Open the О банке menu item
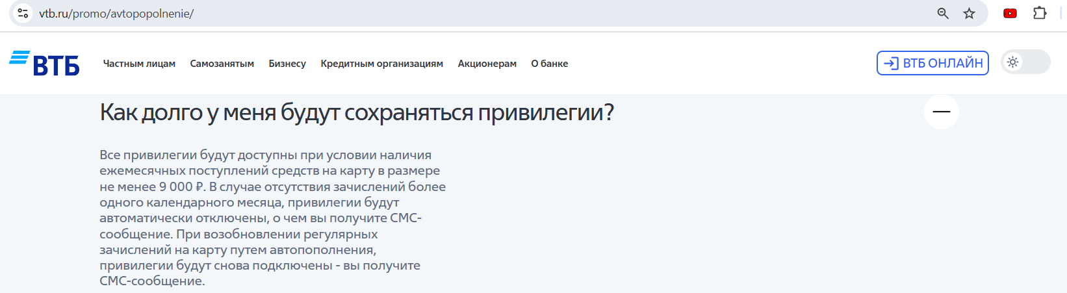 point(550,64)
